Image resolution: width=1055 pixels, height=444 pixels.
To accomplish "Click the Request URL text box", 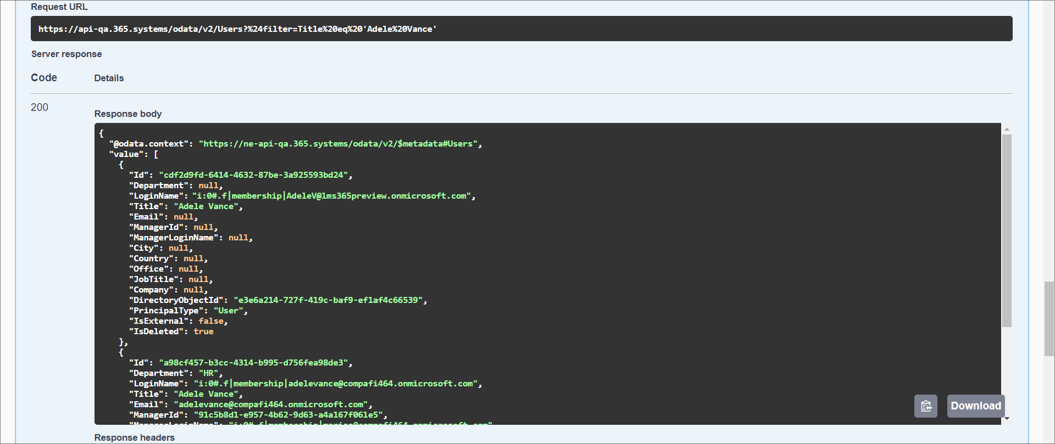I will coord(521,29).
